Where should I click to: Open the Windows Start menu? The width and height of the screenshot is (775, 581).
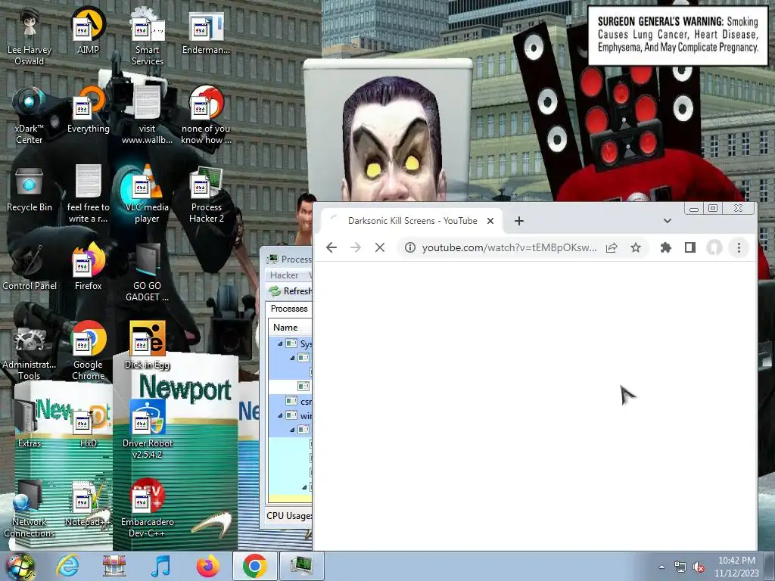point(20,566)
